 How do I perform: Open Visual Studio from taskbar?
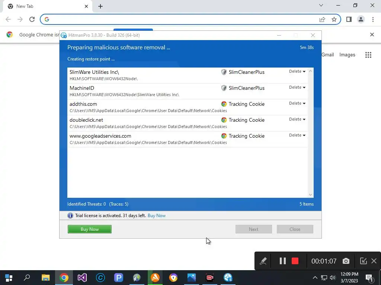click(82, 278)
